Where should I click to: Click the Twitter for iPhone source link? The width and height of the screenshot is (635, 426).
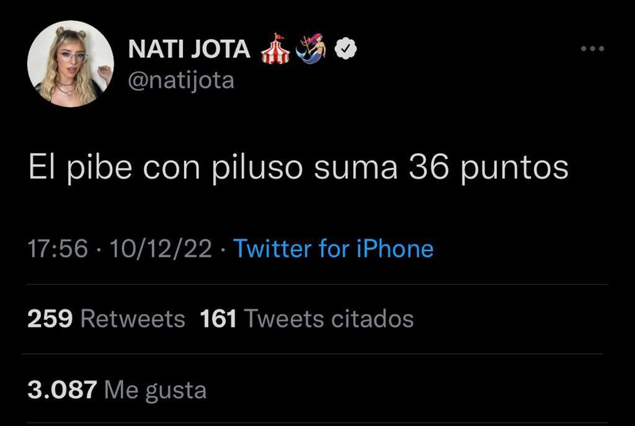pos(333,249)
